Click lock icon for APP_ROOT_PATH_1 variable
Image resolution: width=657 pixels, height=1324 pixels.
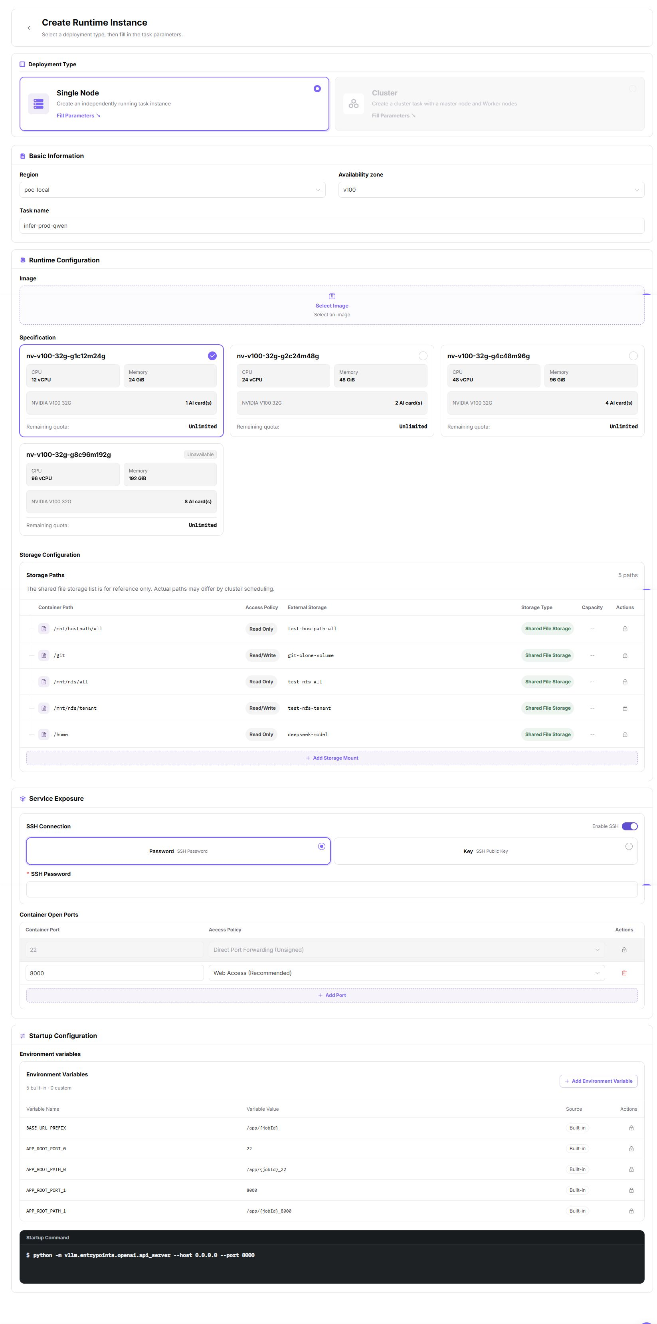631,1211
